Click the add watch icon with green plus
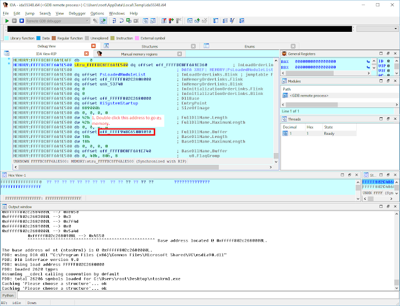Viewport: 400px width, 306px height. (197, 21)
